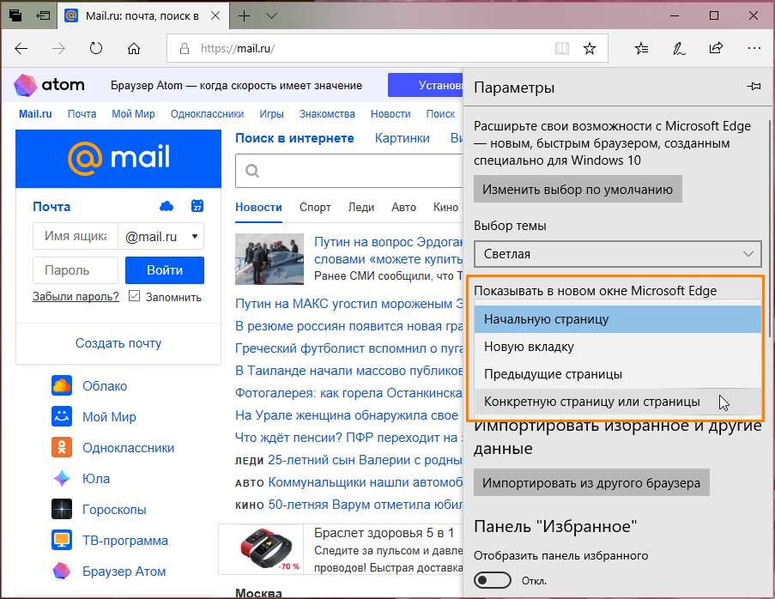Click the Пароль input field
This screenshot has height=599, width=775.
coord(76,270)
